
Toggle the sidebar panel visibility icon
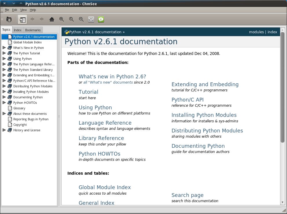(x=23, y=19)
